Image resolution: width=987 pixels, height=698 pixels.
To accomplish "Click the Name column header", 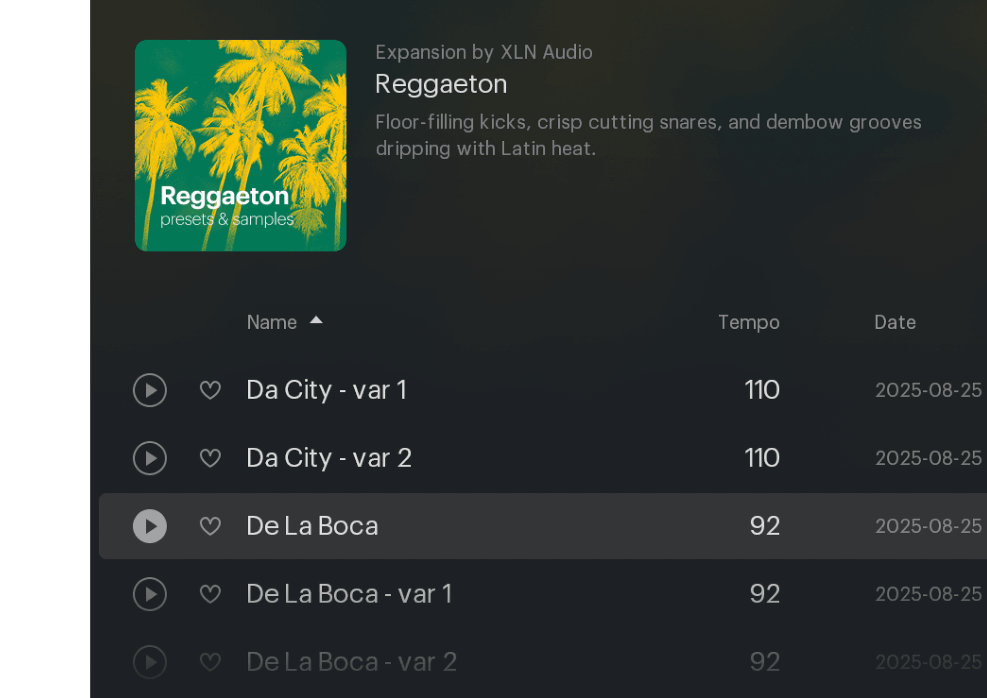I will tap(271, 322).
